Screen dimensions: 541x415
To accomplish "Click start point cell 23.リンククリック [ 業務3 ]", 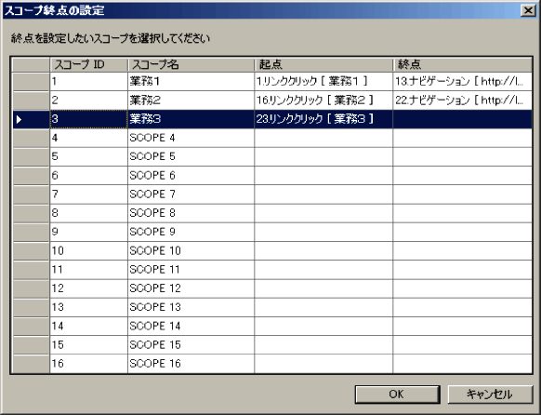I will [323, 119].
